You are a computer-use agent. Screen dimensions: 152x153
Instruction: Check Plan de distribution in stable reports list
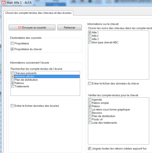[x=13, y=80]
